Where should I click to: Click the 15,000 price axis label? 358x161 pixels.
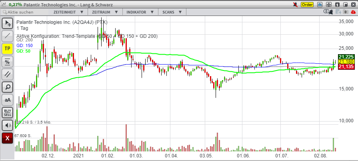tap(346, 89)
